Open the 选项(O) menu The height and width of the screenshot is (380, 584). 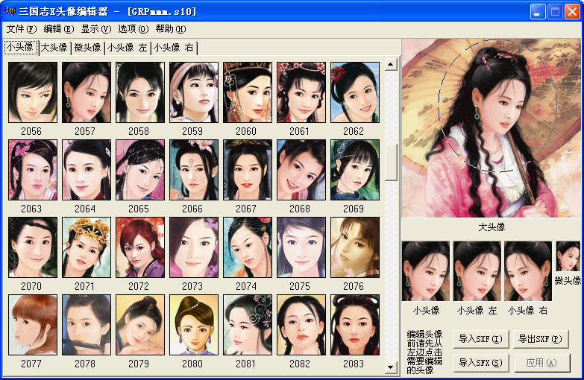133,29
